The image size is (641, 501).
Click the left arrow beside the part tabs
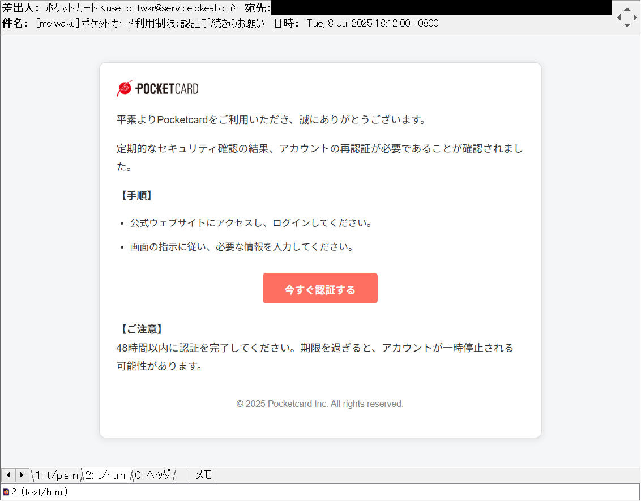pos(7,474)
